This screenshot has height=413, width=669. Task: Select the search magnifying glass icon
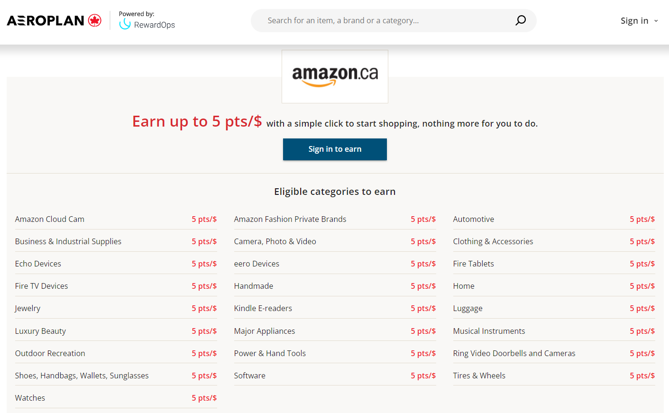(520, 20)
